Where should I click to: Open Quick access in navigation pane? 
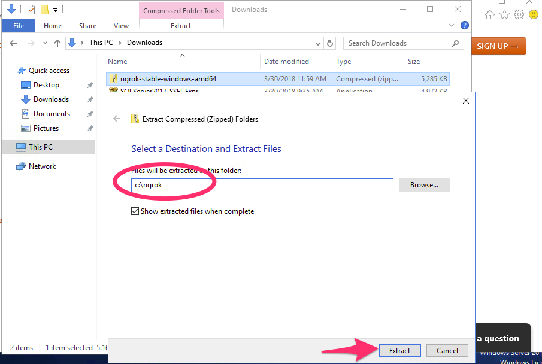(49, 71)
